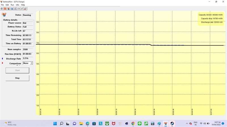Click the Num samples value 3588

[28, 49]
